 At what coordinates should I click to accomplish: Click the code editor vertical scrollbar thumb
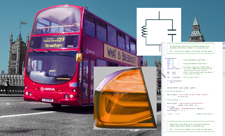click(224, 74)
